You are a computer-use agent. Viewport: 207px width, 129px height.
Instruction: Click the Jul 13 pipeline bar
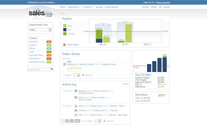tap(125, 32)
